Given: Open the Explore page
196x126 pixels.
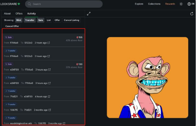Looking at the screenshot, I should click(x=139, y=4).
